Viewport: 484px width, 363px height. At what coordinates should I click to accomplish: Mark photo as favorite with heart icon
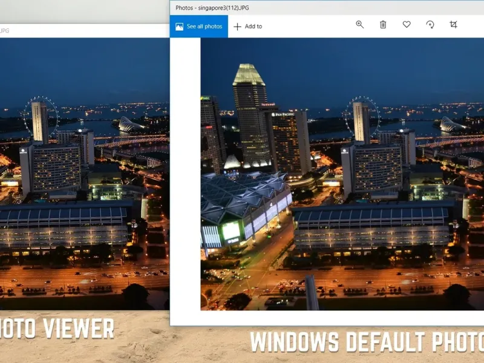pos(407,24)
